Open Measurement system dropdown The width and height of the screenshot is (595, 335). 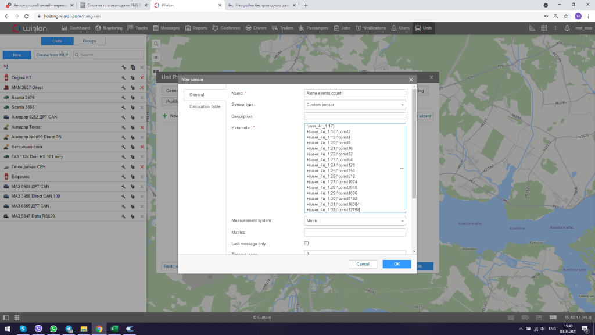355,220
